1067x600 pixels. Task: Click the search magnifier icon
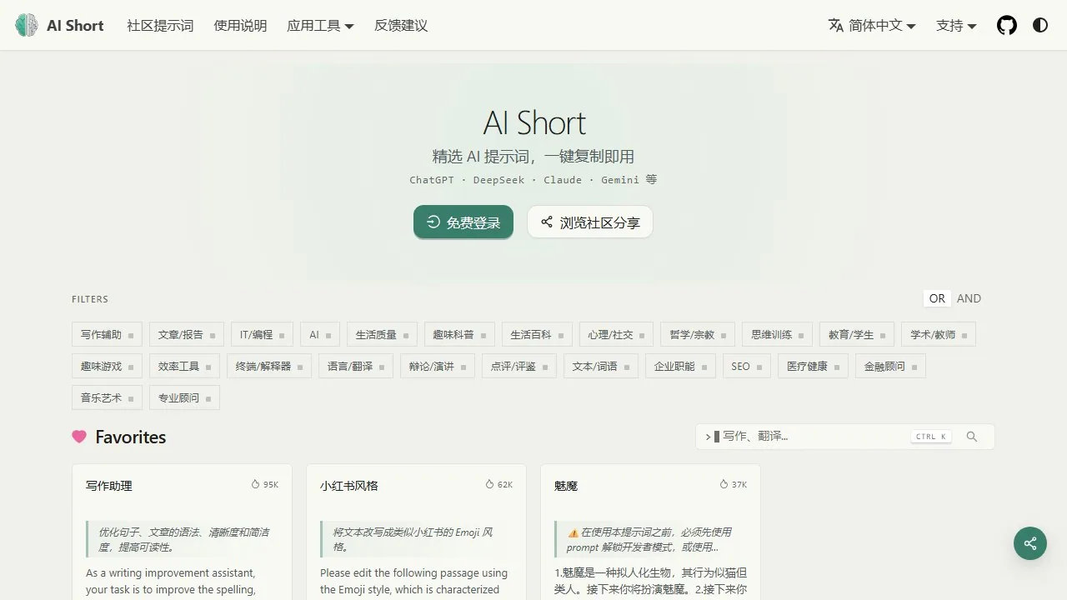(x=971, y=437)
